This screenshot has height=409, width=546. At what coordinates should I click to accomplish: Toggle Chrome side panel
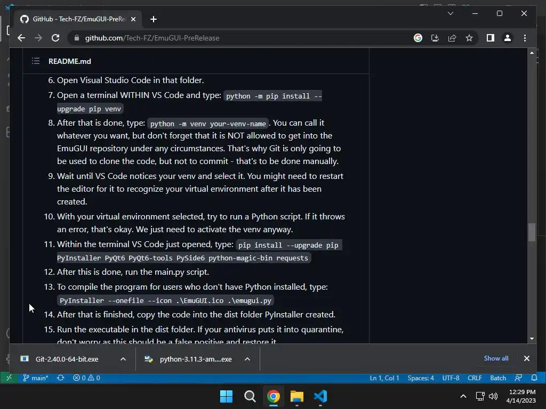pyautogui.click(x=491, y=38)
